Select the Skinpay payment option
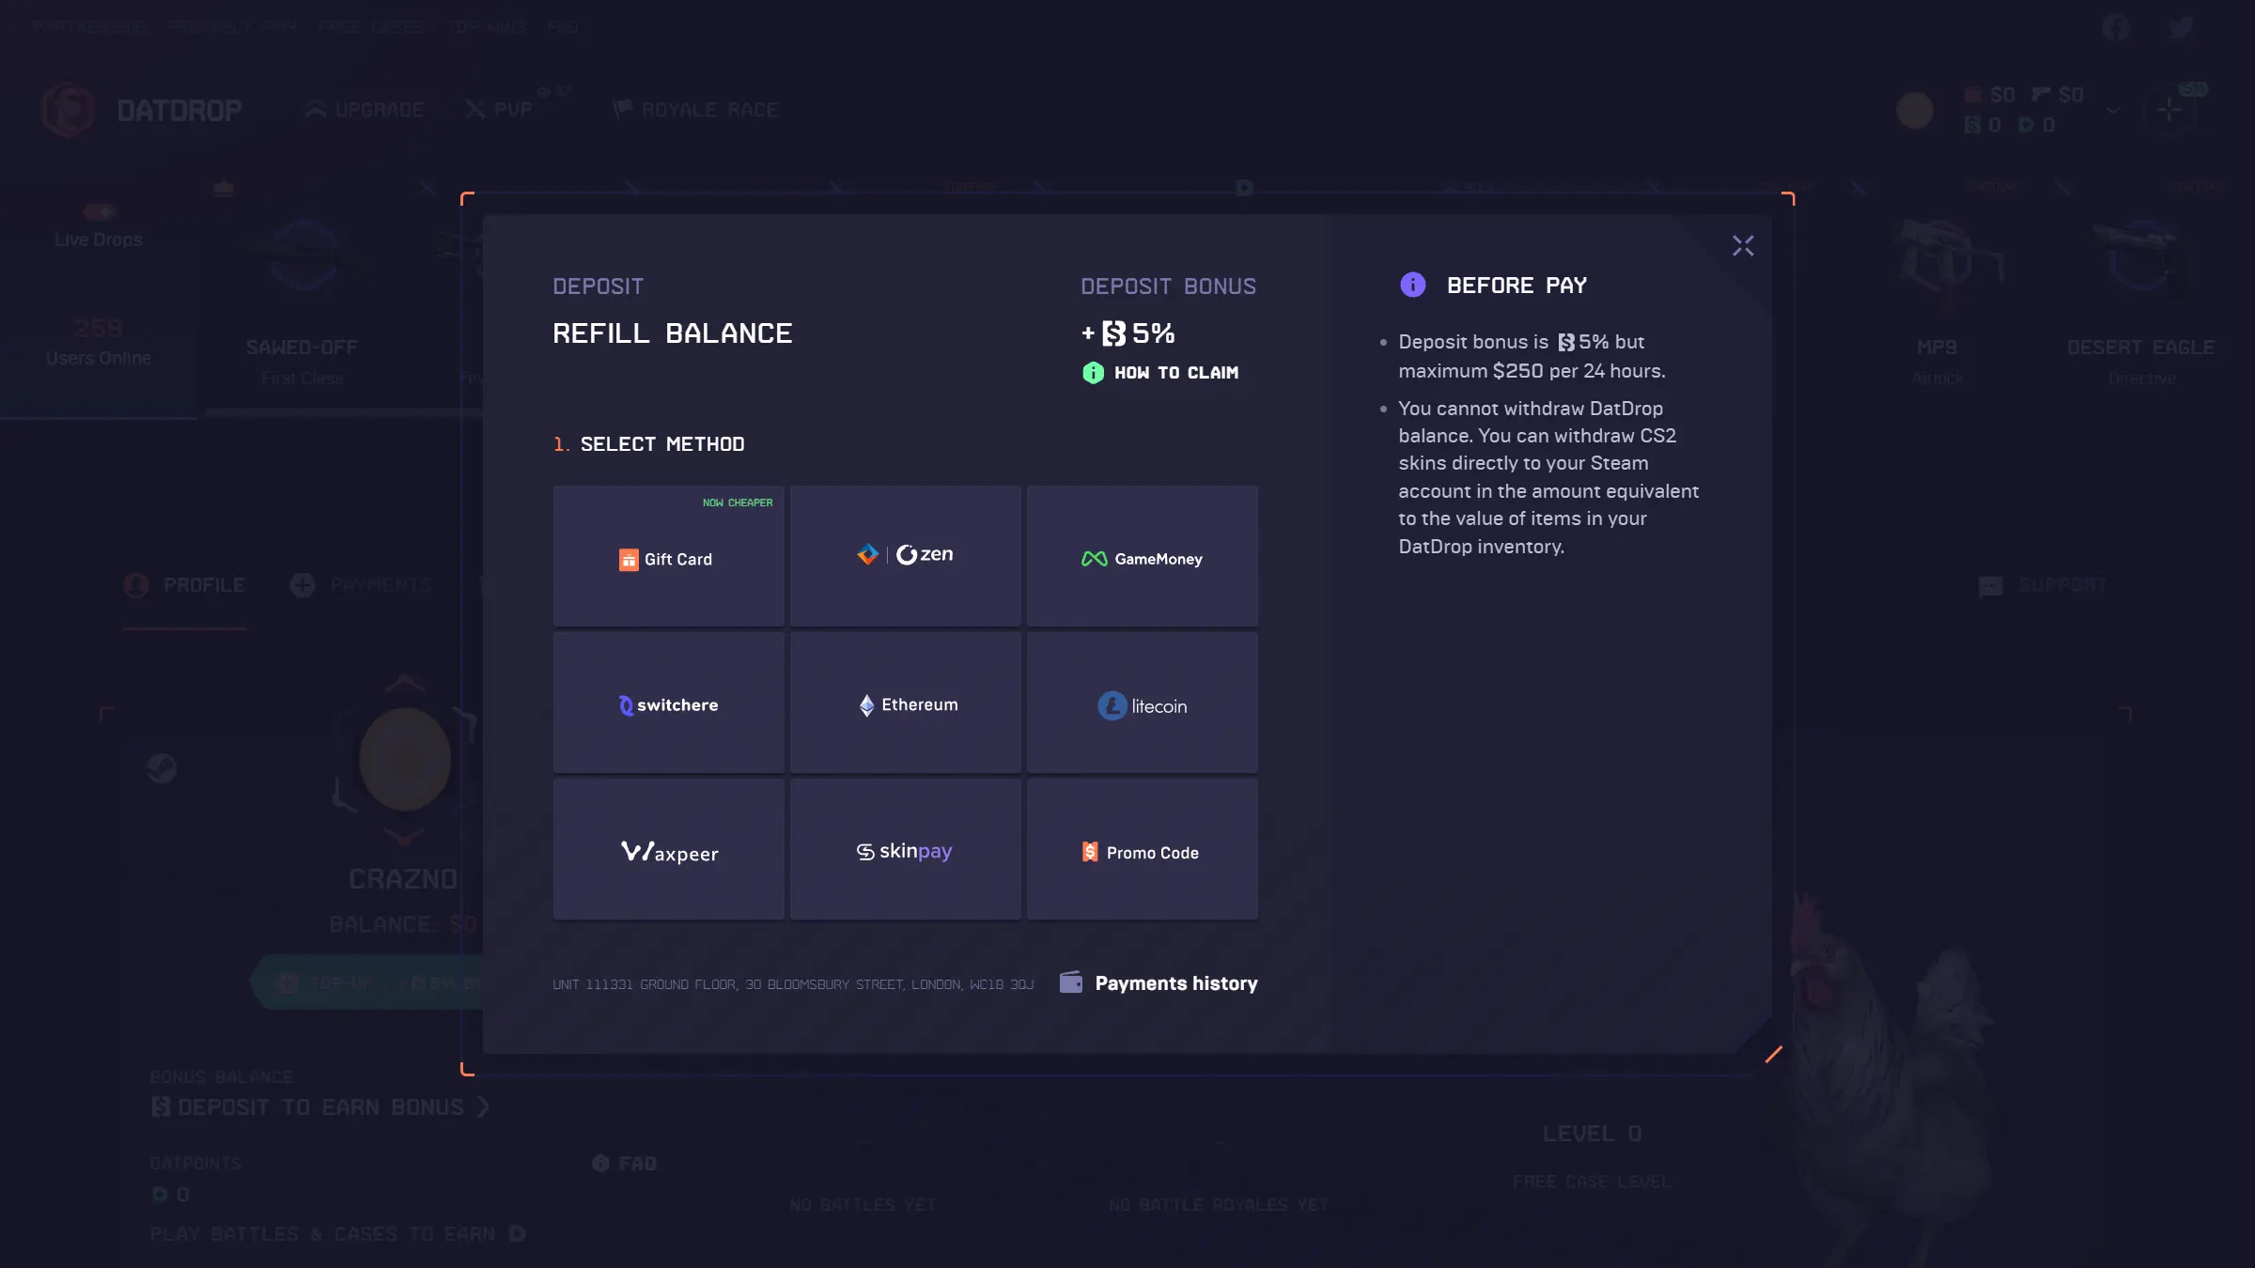Viewport: 2255px width, 1268px height. pyautogui.click(x=905, y=849)
